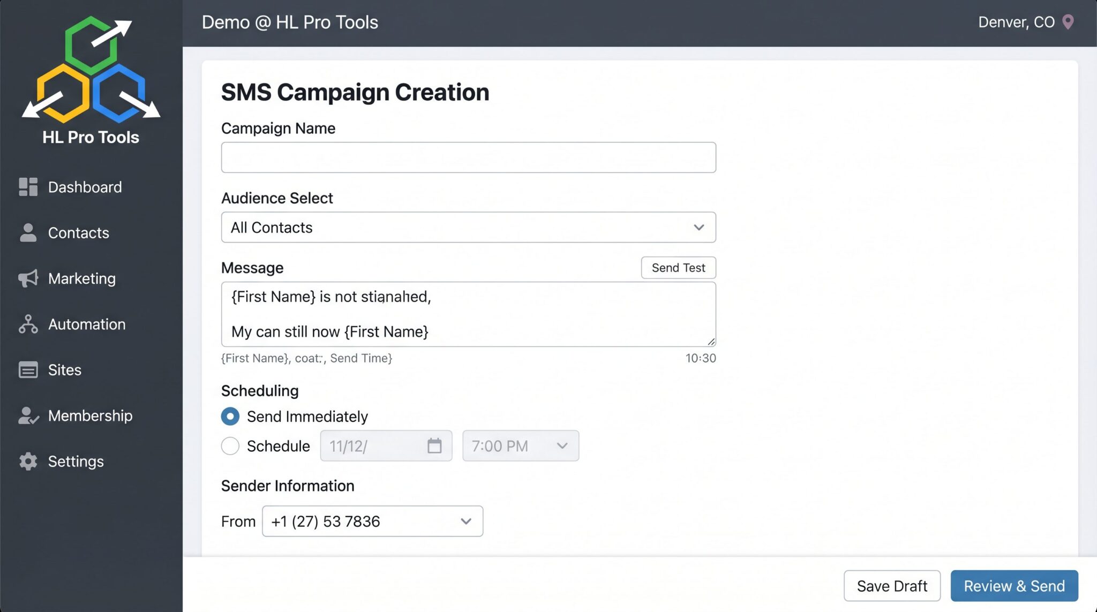Click the Settings gear icon
Viewport: 1097px width, 612px height.
(x=28, y=462)
